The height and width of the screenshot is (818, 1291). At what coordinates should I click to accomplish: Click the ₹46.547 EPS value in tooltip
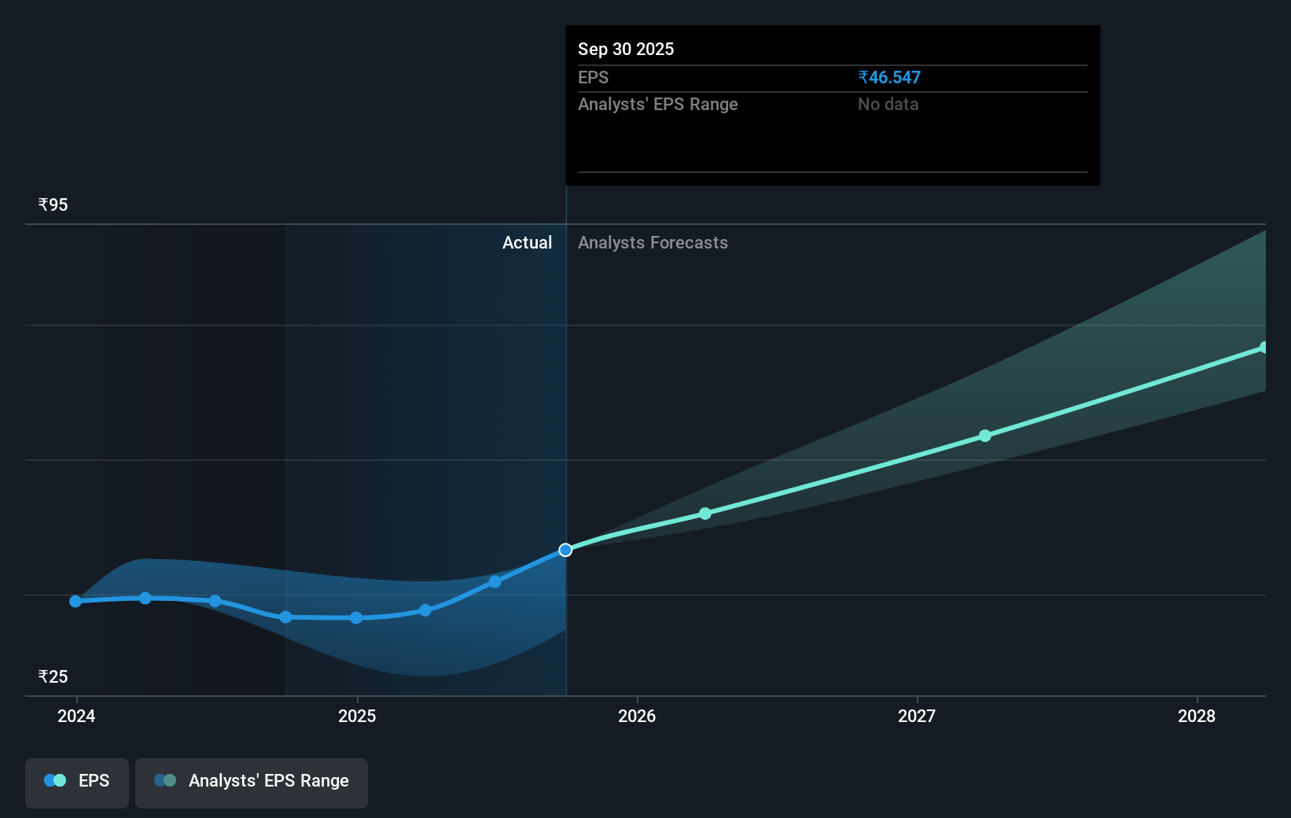point(889,77)
